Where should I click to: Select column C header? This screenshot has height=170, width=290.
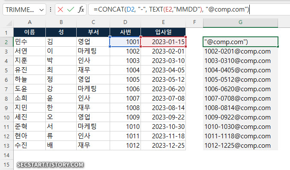coord(93,22)
